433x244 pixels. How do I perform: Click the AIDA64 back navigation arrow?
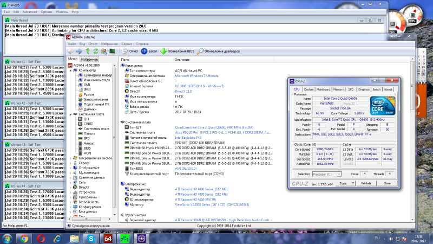71,51
